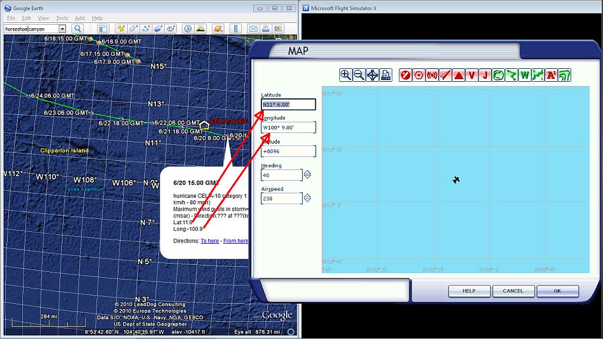Click the Airspeed value field

pos(281,199)
